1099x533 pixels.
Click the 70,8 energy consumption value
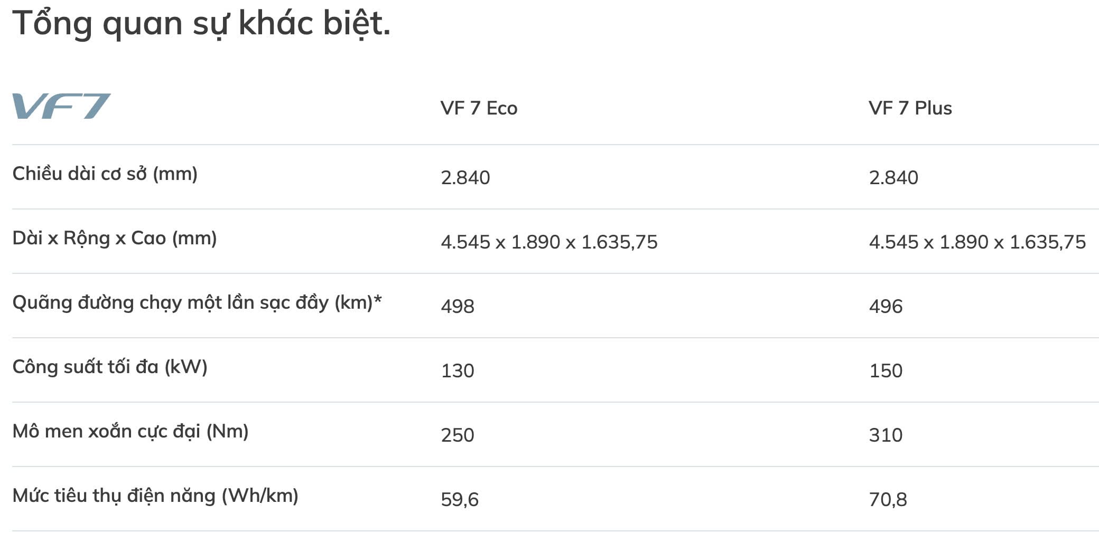tap(888, 500)
